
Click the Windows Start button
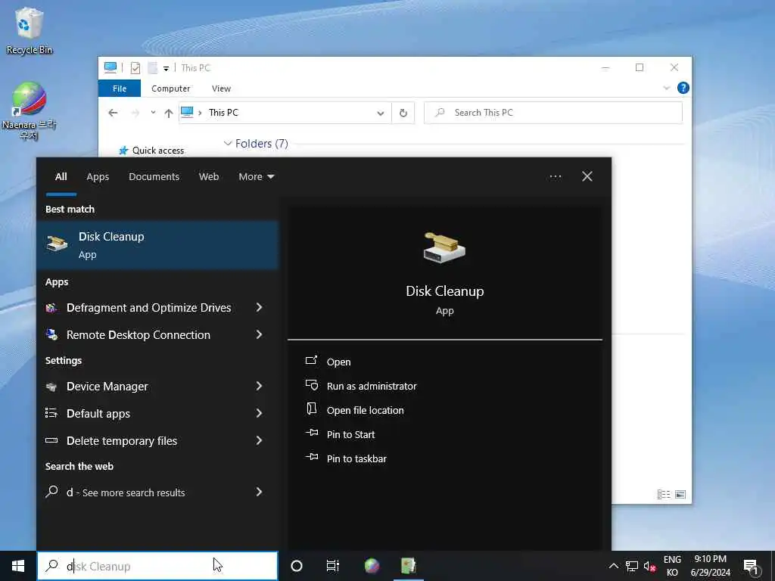click(18, 566)
